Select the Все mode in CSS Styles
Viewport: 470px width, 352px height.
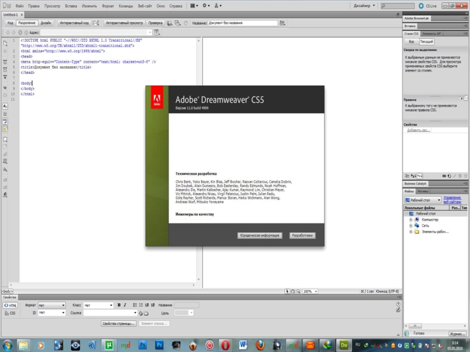[412, 42]
